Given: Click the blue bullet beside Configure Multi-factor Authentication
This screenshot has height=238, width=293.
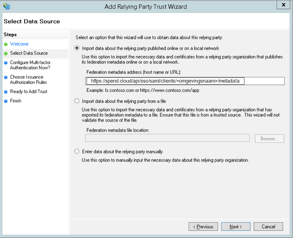Looking at the screenshot, I should coord(6,63).
